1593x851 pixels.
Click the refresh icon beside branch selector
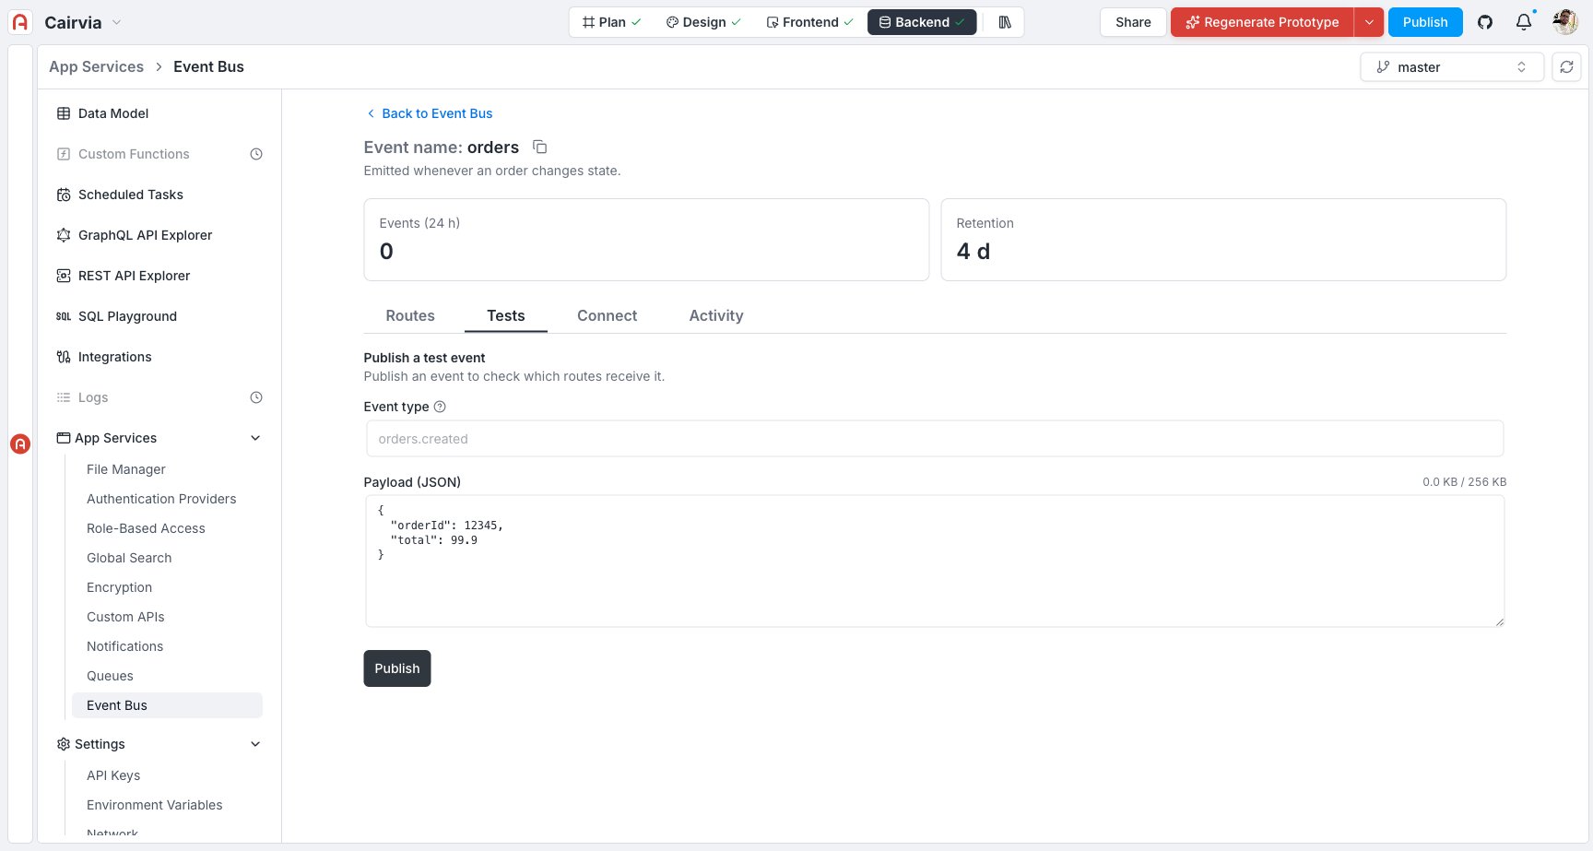tap(1566, 66)
